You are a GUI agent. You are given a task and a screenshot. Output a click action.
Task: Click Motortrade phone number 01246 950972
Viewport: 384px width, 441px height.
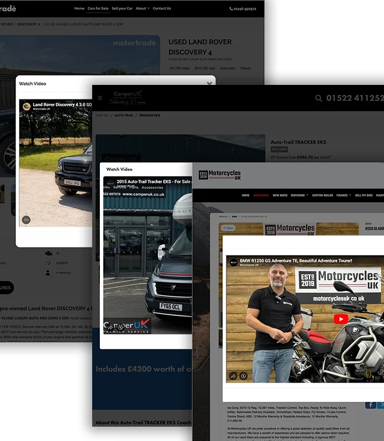click(243, 9)
